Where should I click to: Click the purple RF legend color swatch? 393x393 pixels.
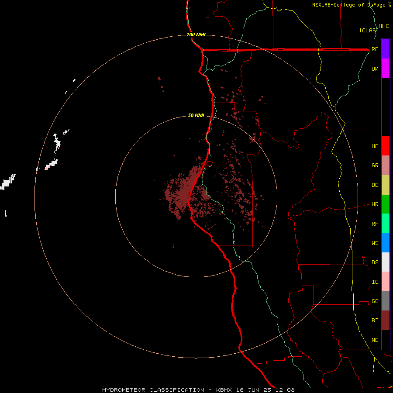tap(386, 48)
